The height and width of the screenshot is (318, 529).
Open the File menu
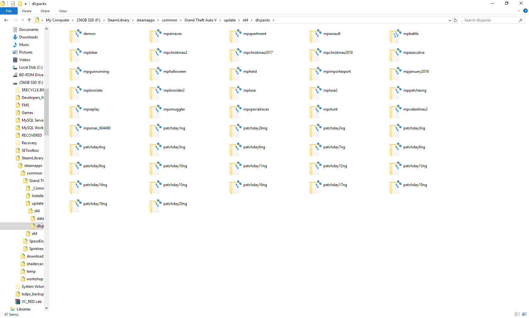point(9,11)
